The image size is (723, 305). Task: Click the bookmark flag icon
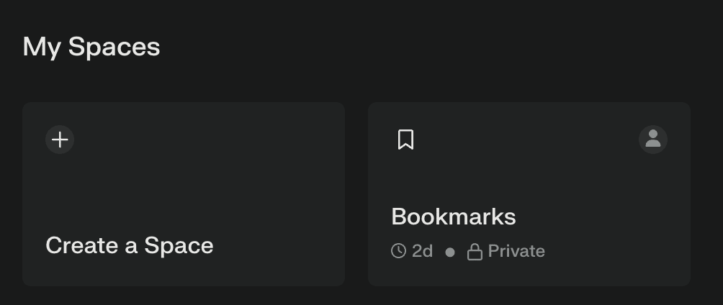pos(405,139)
